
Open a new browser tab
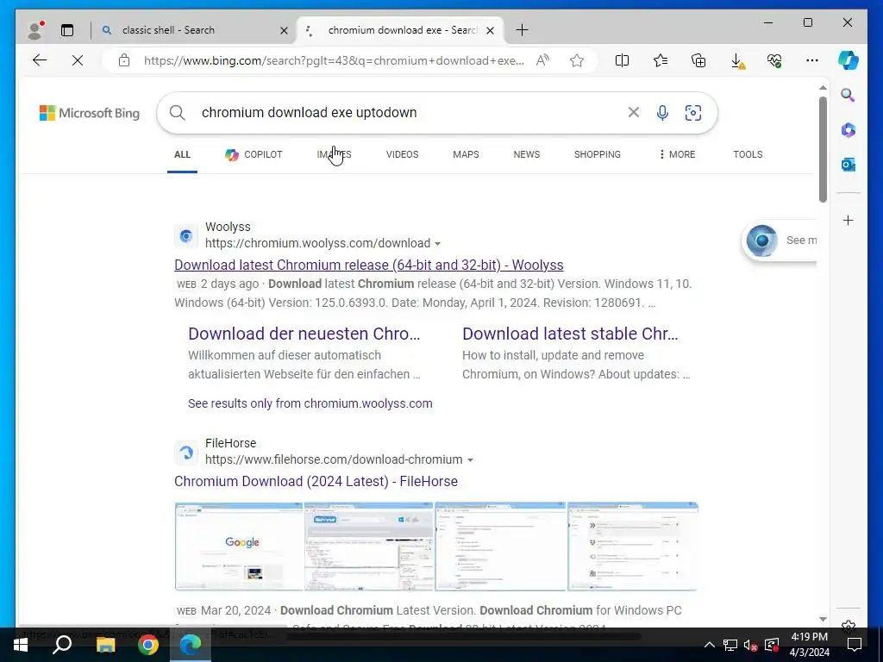pyautogui.click(x=522, y=30)
